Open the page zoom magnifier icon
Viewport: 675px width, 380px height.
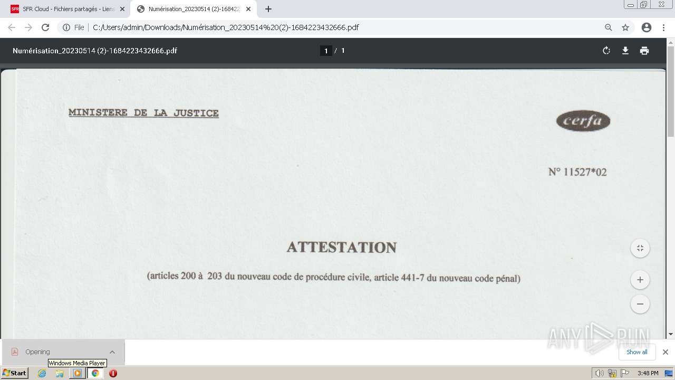[x=609, y=27]
